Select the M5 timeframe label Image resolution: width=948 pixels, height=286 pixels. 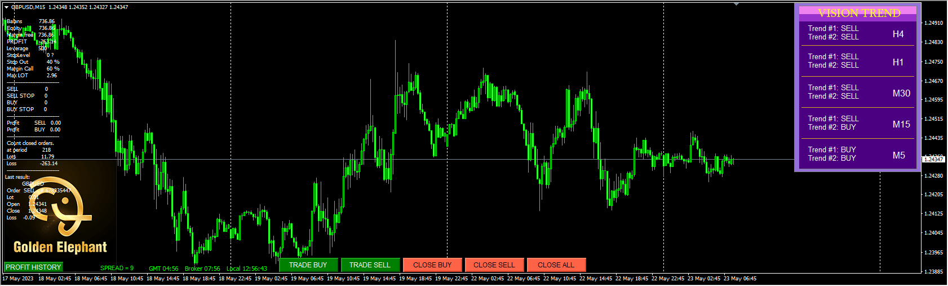point(899,155)
